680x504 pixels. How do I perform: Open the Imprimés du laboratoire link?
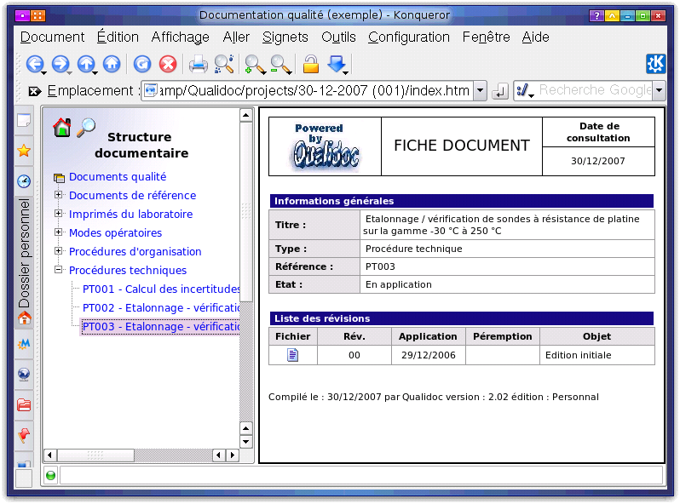130,215
